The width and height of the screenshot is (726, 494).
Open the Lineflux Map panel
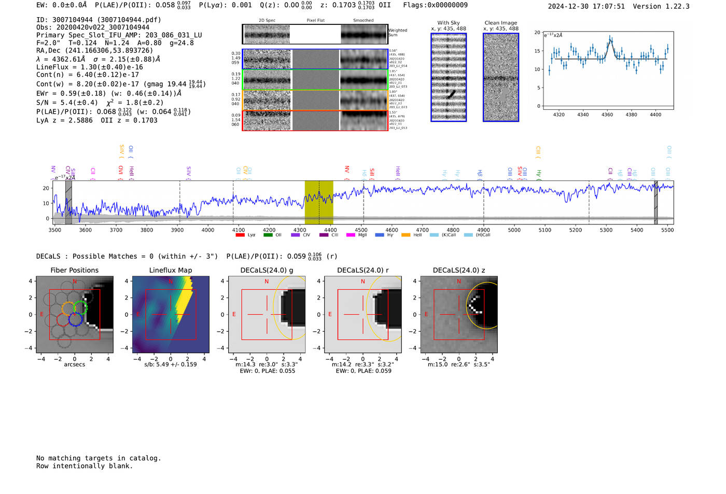click(171, 314)
